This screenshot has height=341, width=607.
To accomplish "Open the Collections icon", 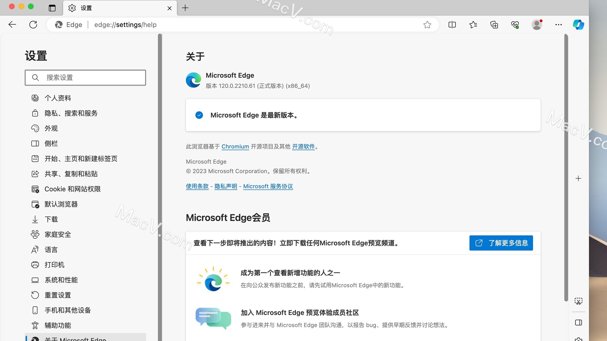I will point(494,25).
